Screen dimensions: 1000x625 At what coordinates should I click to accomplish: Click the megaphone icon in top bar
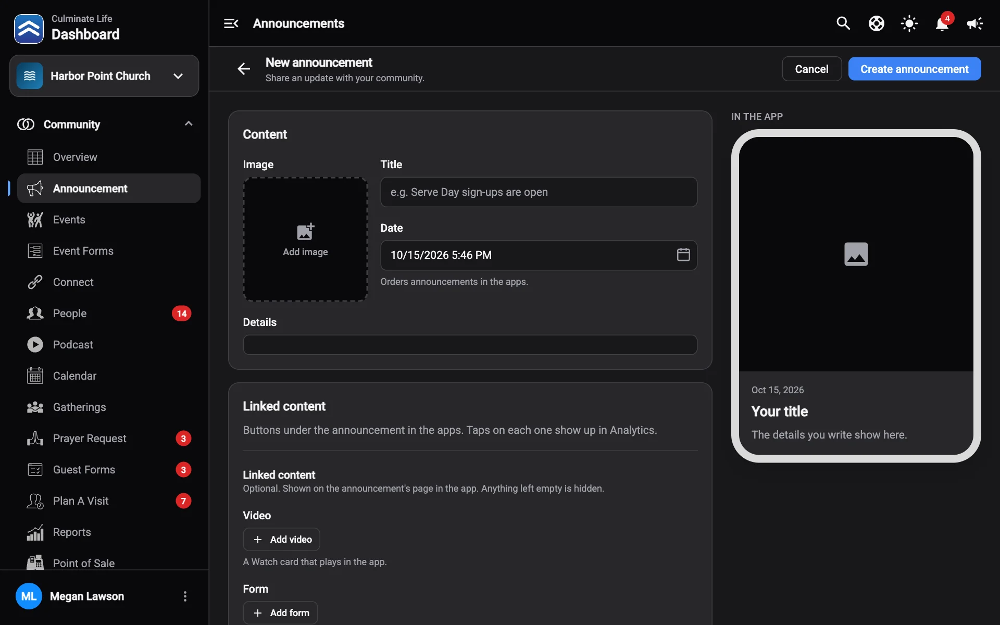click(x=974, y=23)
